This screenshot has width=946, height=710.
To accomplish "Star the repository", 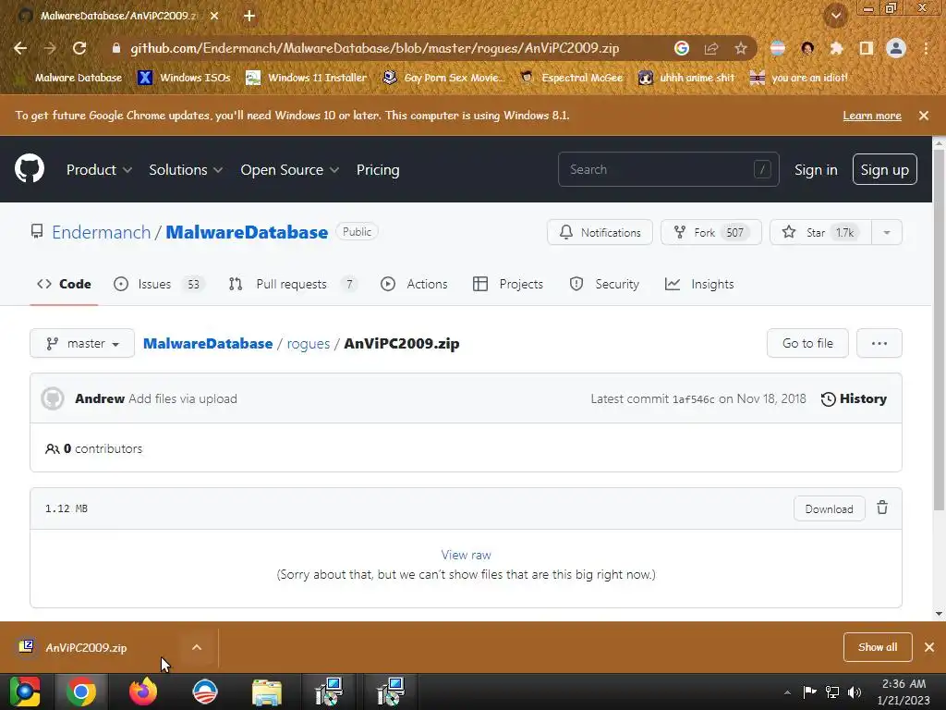I will click(820, 232).
